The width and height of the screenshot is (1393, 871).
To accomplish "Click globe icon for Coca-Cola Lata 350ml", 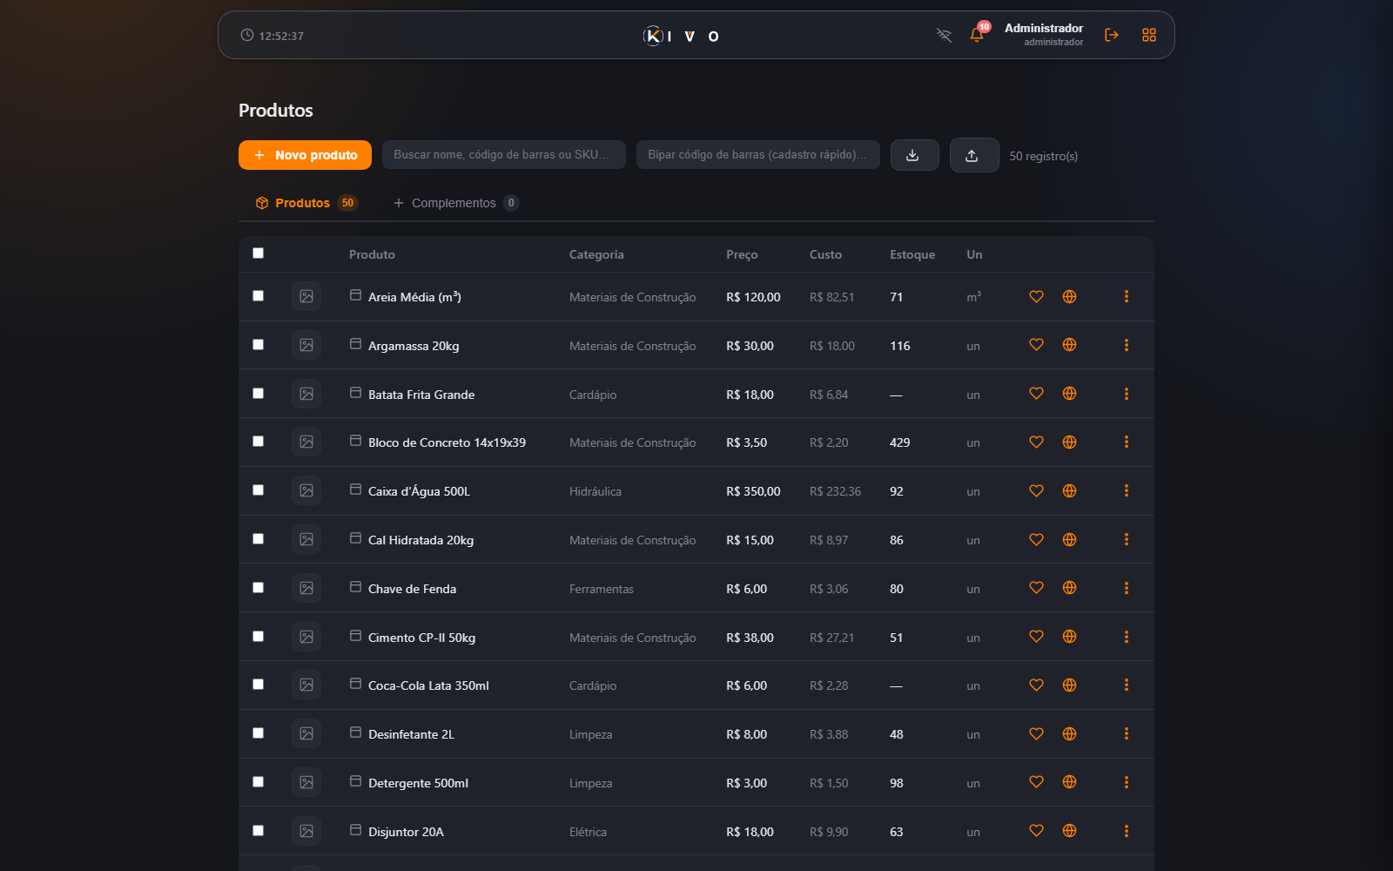I will pos(1070,685).
